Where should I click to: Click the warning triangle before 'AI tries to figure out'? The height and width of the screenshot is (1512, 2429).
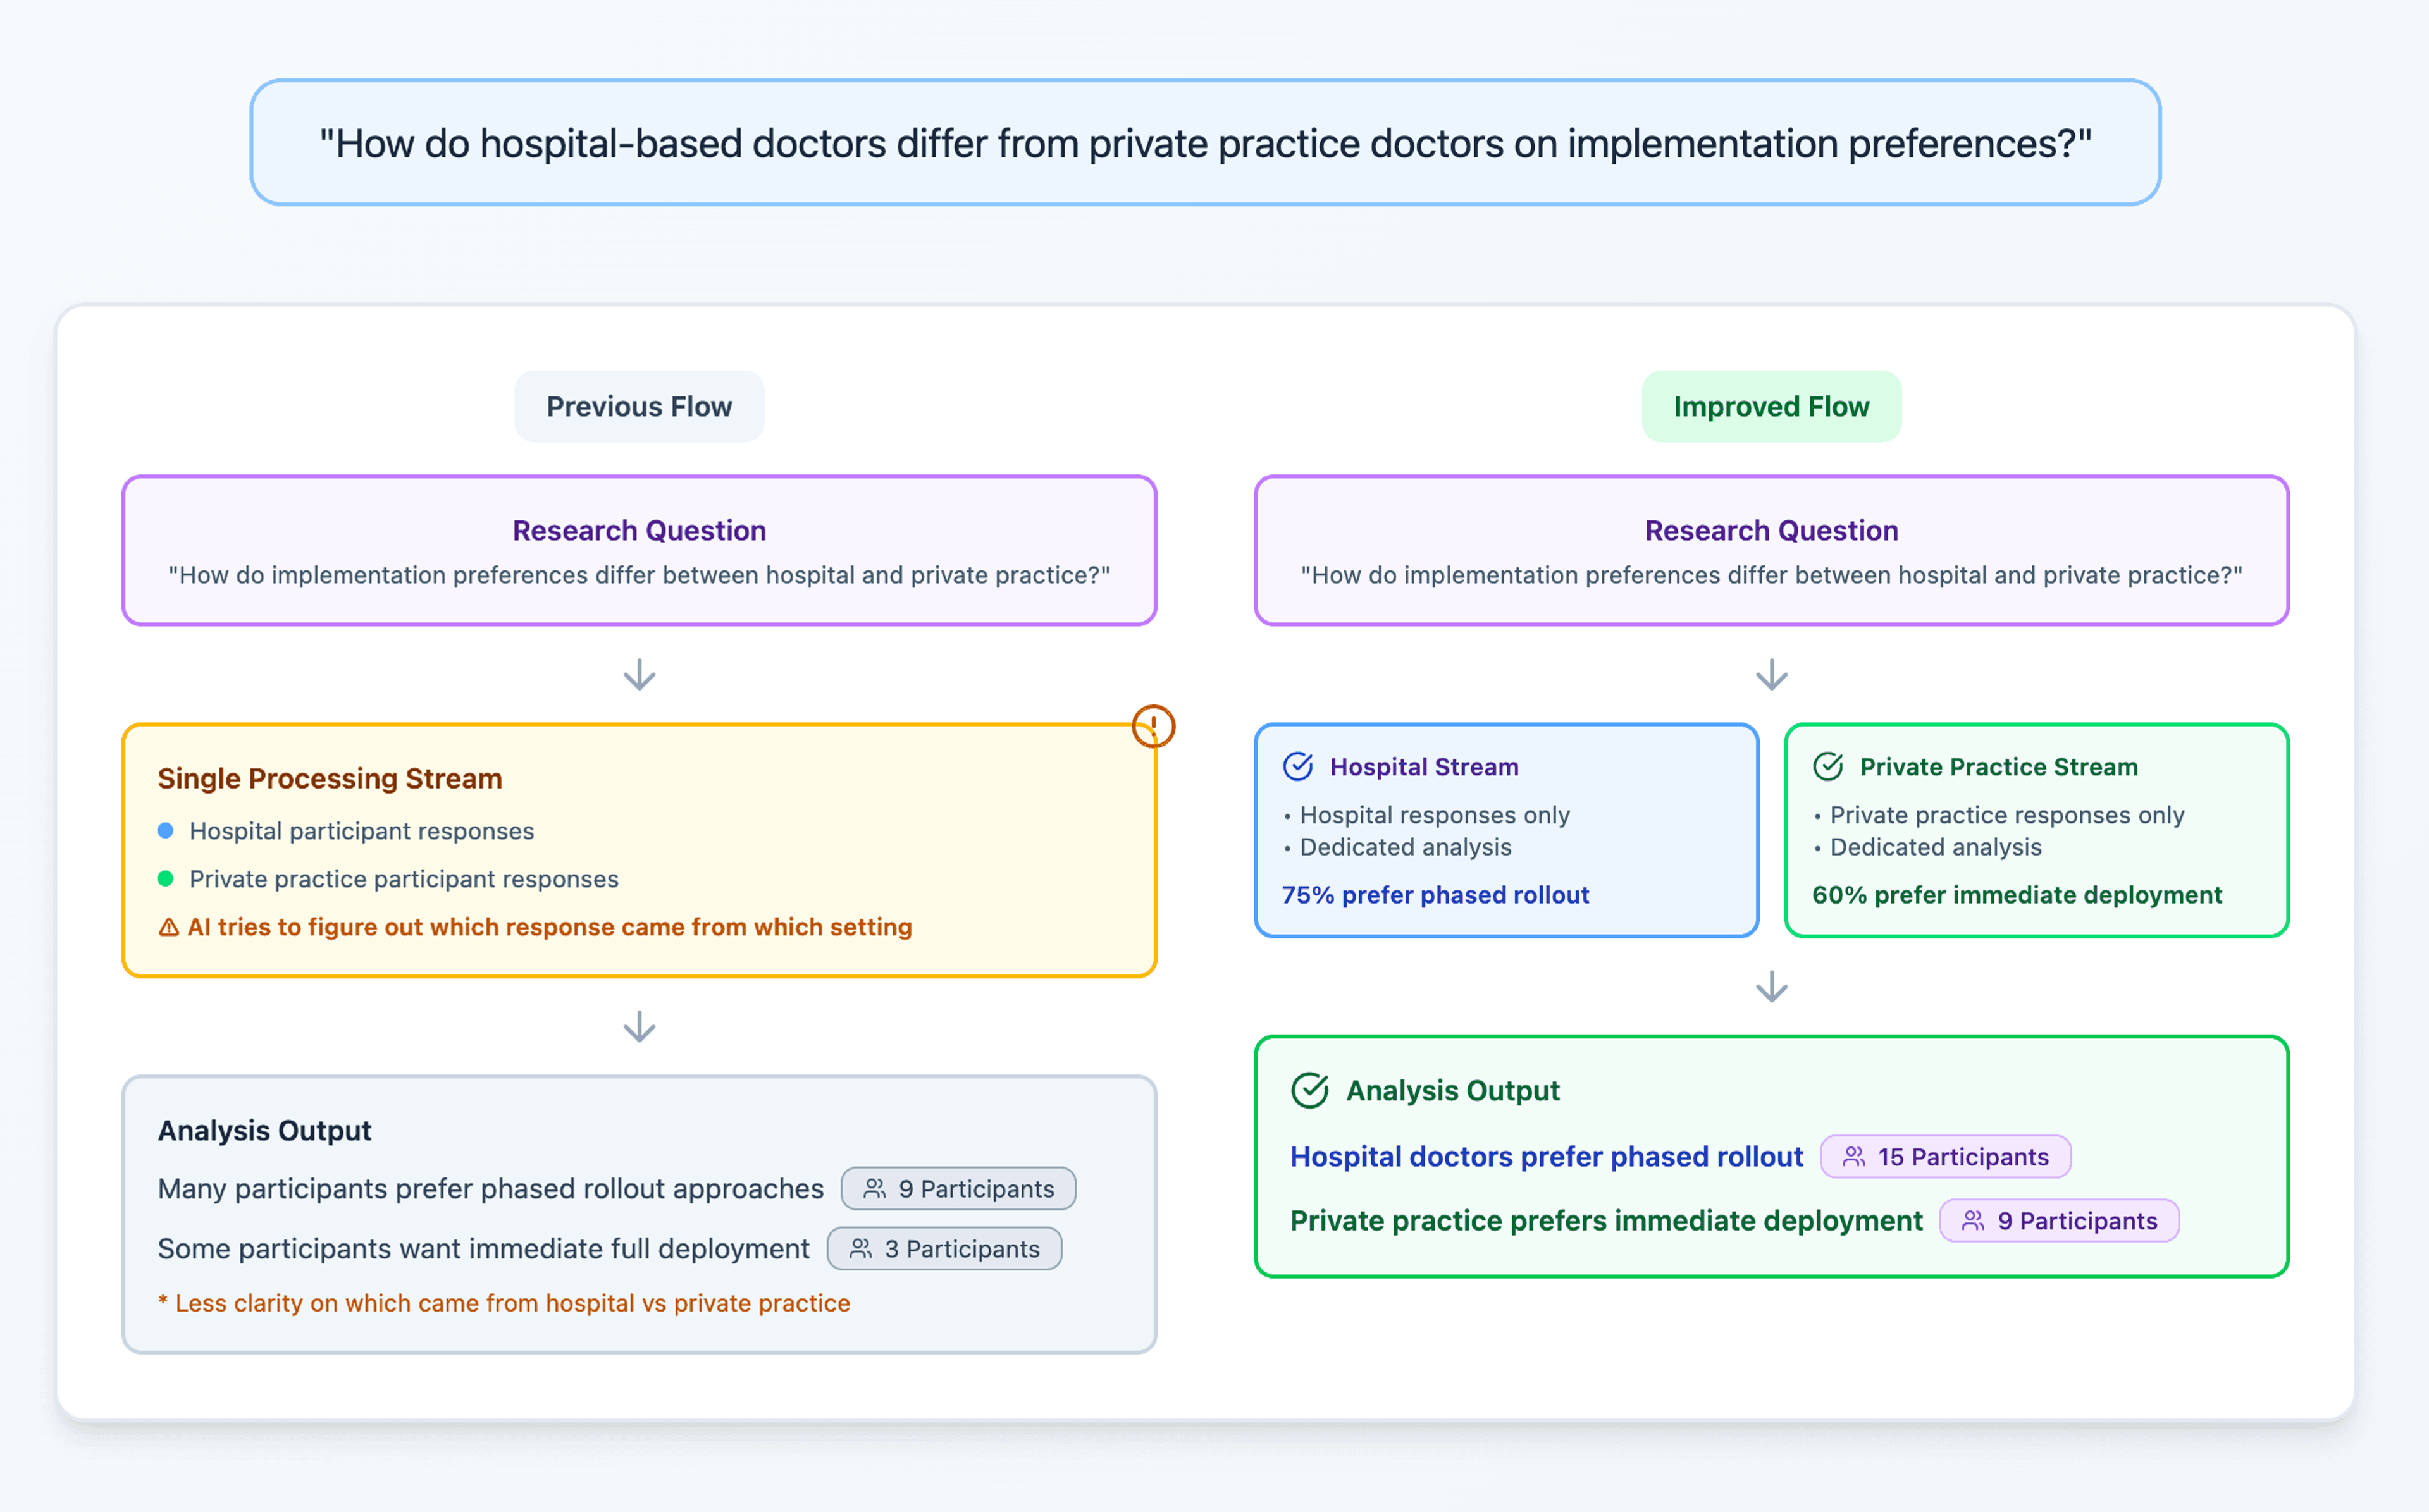click(x=169, y=928)
